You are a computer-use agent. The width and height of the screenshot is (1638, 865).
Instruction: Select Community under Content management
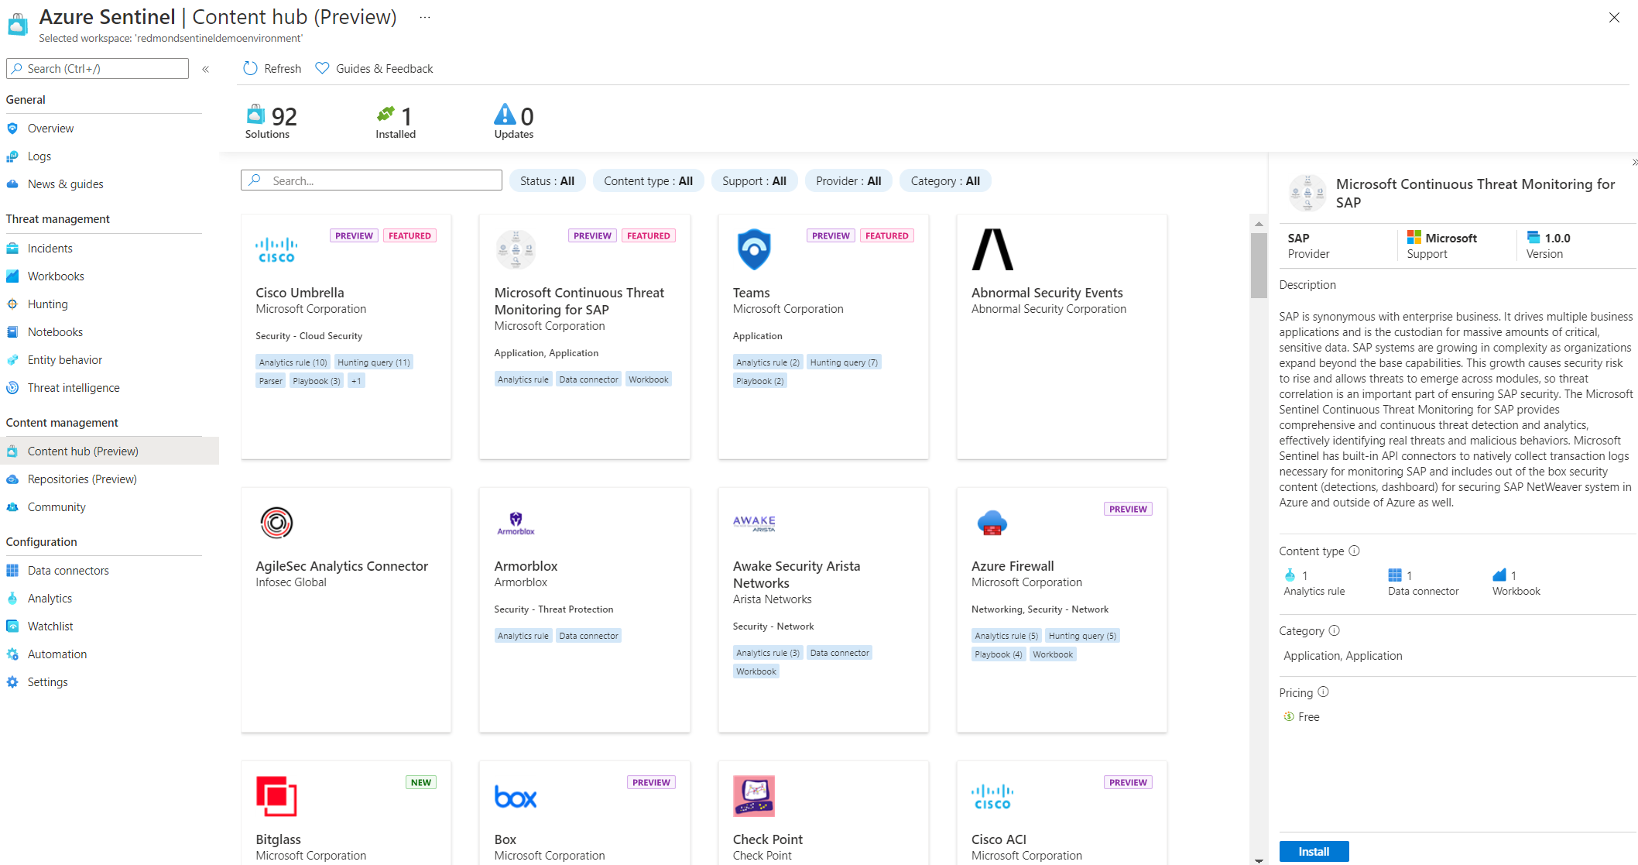[56, 506]
